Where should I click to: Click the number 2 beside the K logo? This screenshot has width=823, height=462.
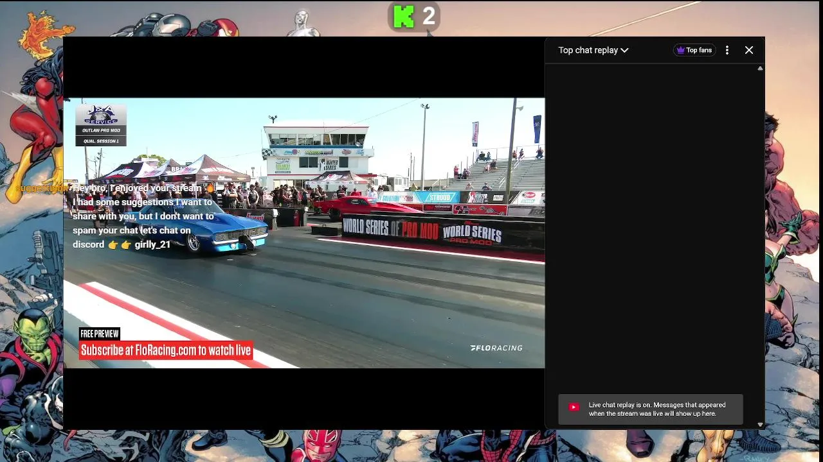click(429, 16)
